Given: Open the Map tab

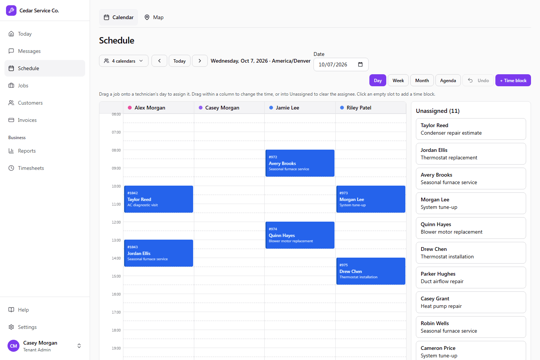Looking at the screenshot, I should point(154,17).
